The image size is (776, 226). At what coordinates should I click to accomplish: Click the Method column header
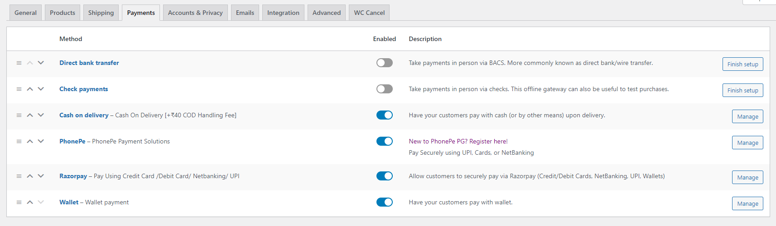click(71, 39)
